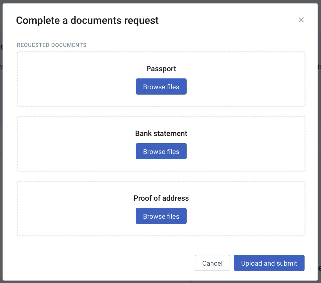Cancel the documents request
Screen dimensions: 321x283
click(212, 263)
